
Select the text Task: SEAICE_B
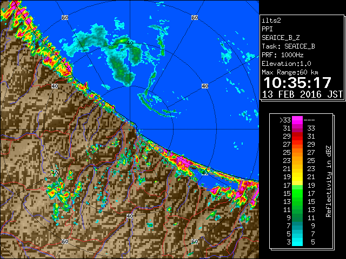[x=288, y=46]
